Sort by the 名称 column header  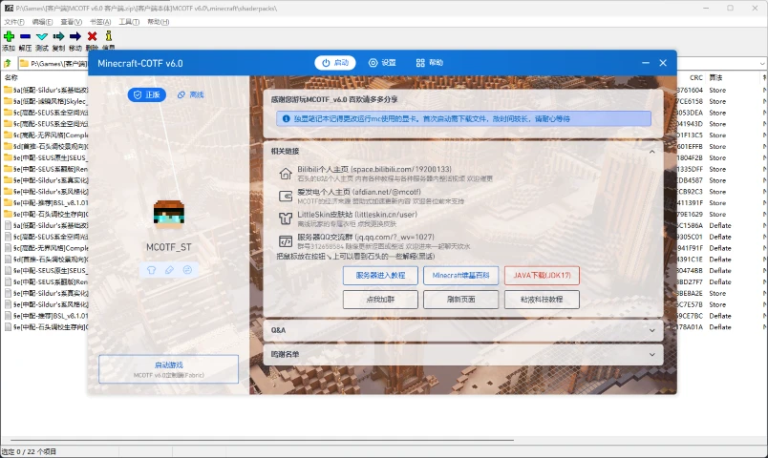coord(11,77)
